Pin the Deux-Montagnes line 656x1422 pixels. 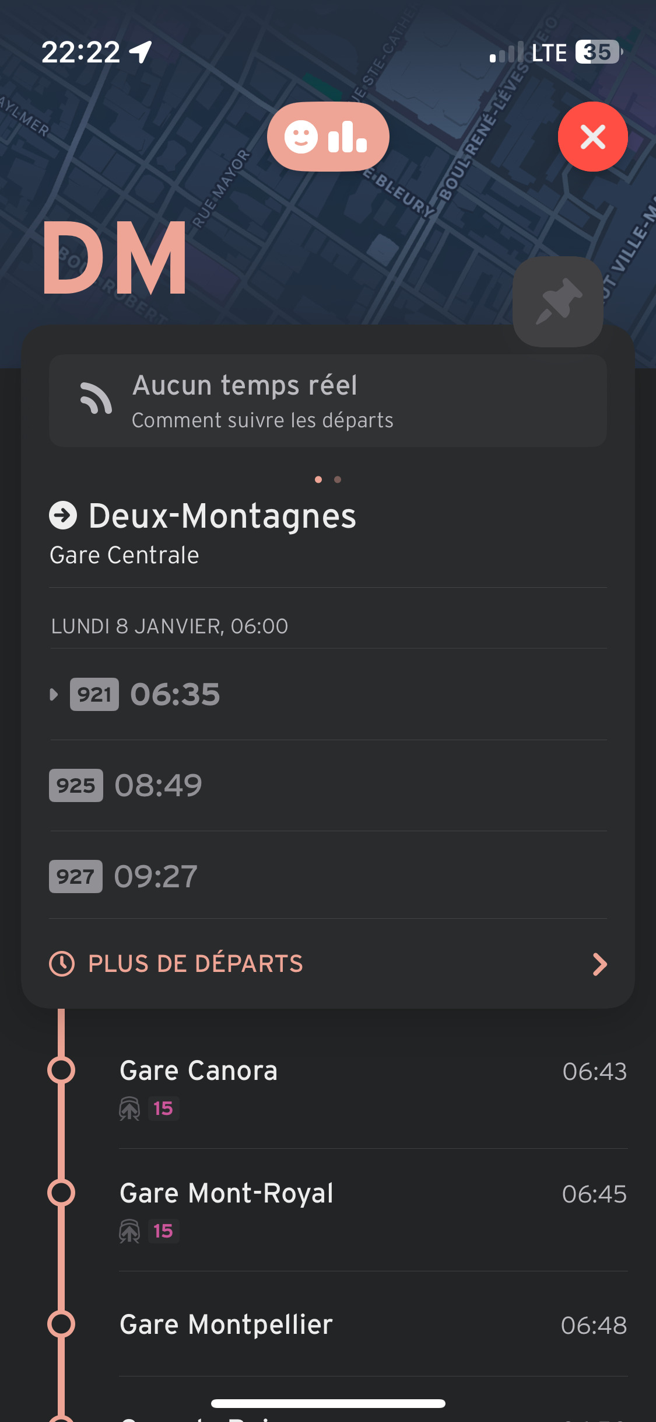coord(557,301)
